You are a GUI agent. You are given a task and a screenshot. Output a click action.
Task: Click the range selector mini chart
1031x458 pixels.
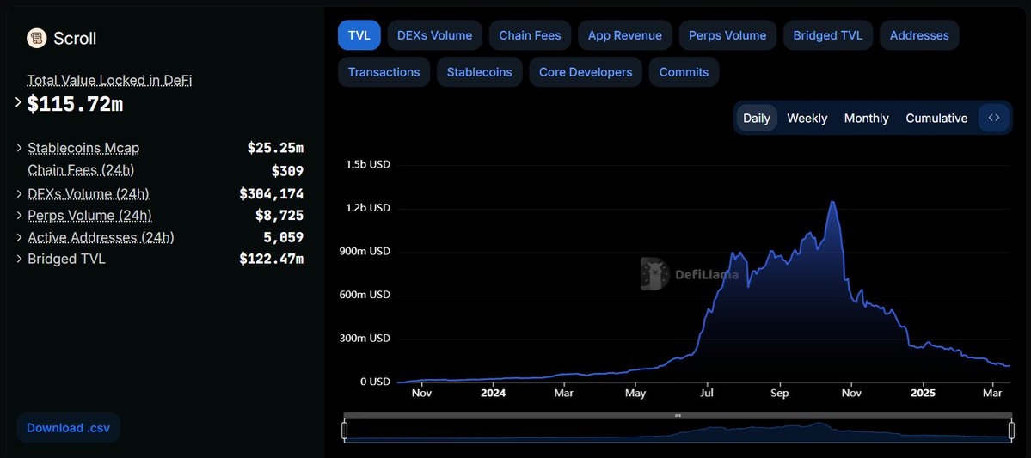[678, 431]
